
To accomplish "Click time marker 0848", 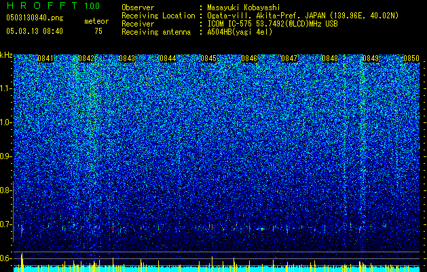I will [x=330, y=58].
